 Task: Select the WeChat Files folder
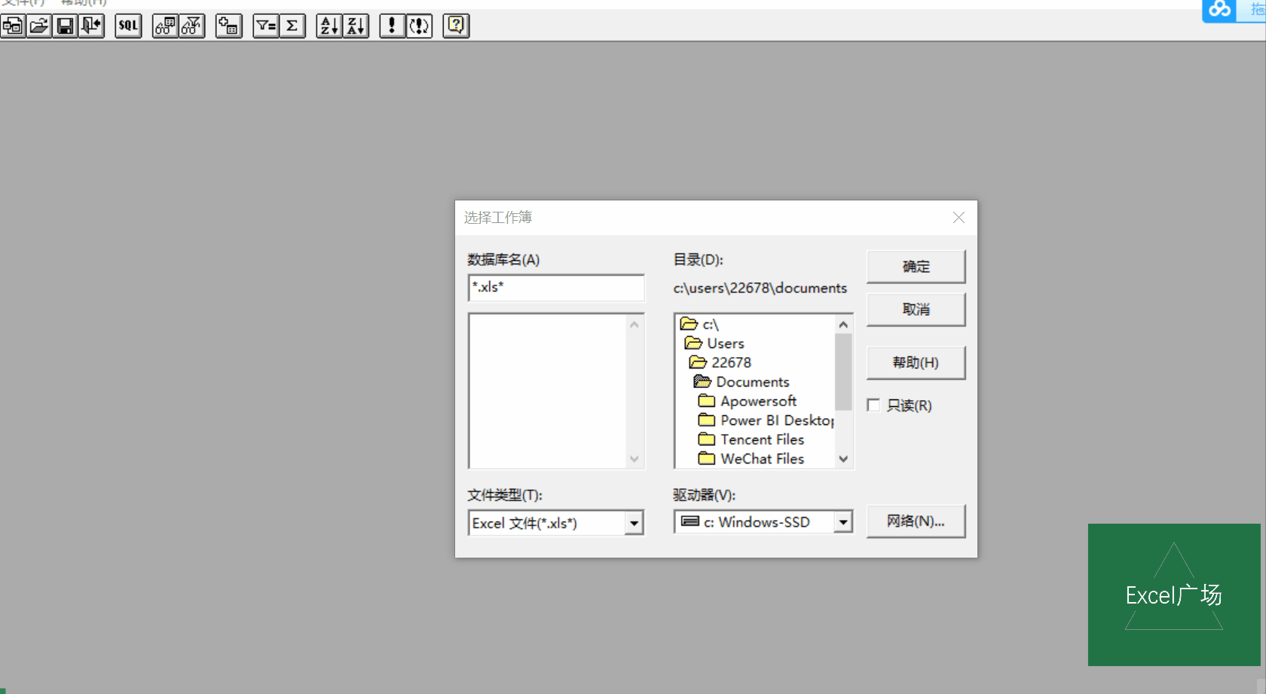[751, 459]
